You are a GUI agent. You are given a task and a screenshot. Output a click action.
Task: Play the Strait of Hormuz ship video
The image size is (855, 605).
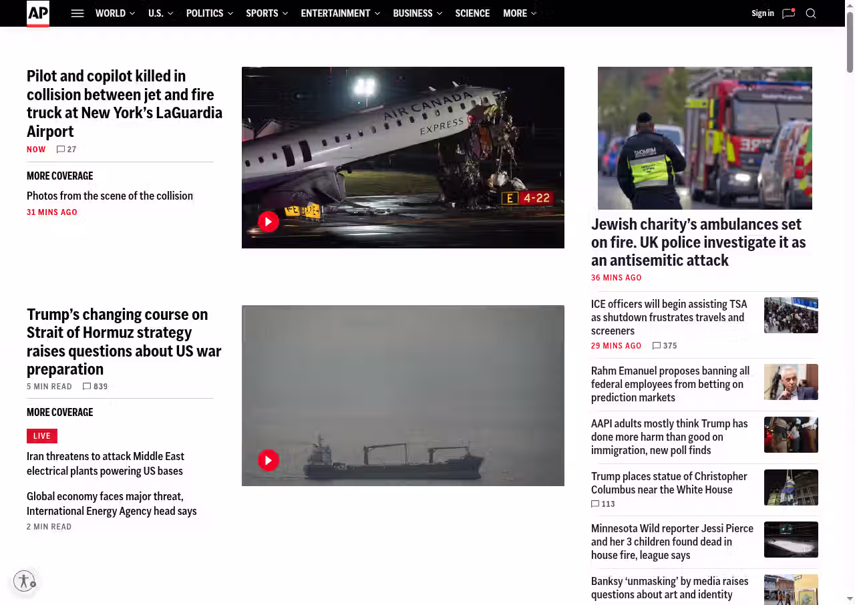coord(269,460)
